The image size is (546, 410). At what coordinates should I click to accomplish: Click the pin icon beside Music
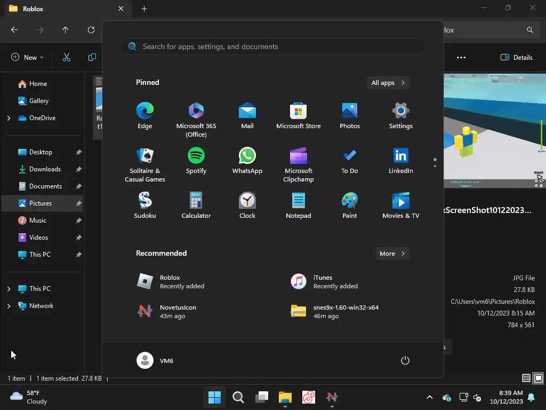(79, 220)
